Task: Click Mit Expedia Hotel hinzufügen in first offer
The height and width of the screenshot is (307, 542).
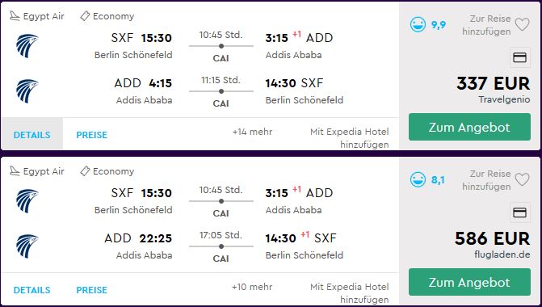Action: click(x=350, y=138)
